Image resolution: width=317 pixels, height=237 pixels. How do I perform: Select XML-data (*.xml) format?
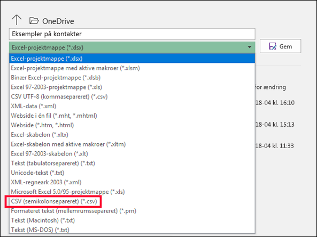click(x=132, y=106)
